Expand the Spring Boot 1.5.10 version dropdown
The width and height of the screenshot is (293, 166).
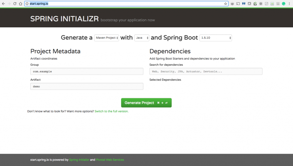216,38
